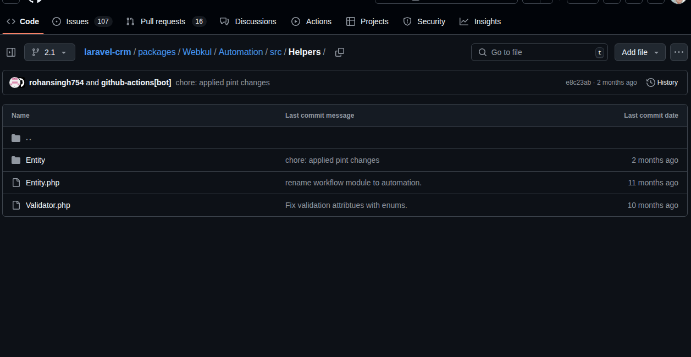Go to src breadcrumb link
This screenshot has width=691, height=357.
(275, 52)
